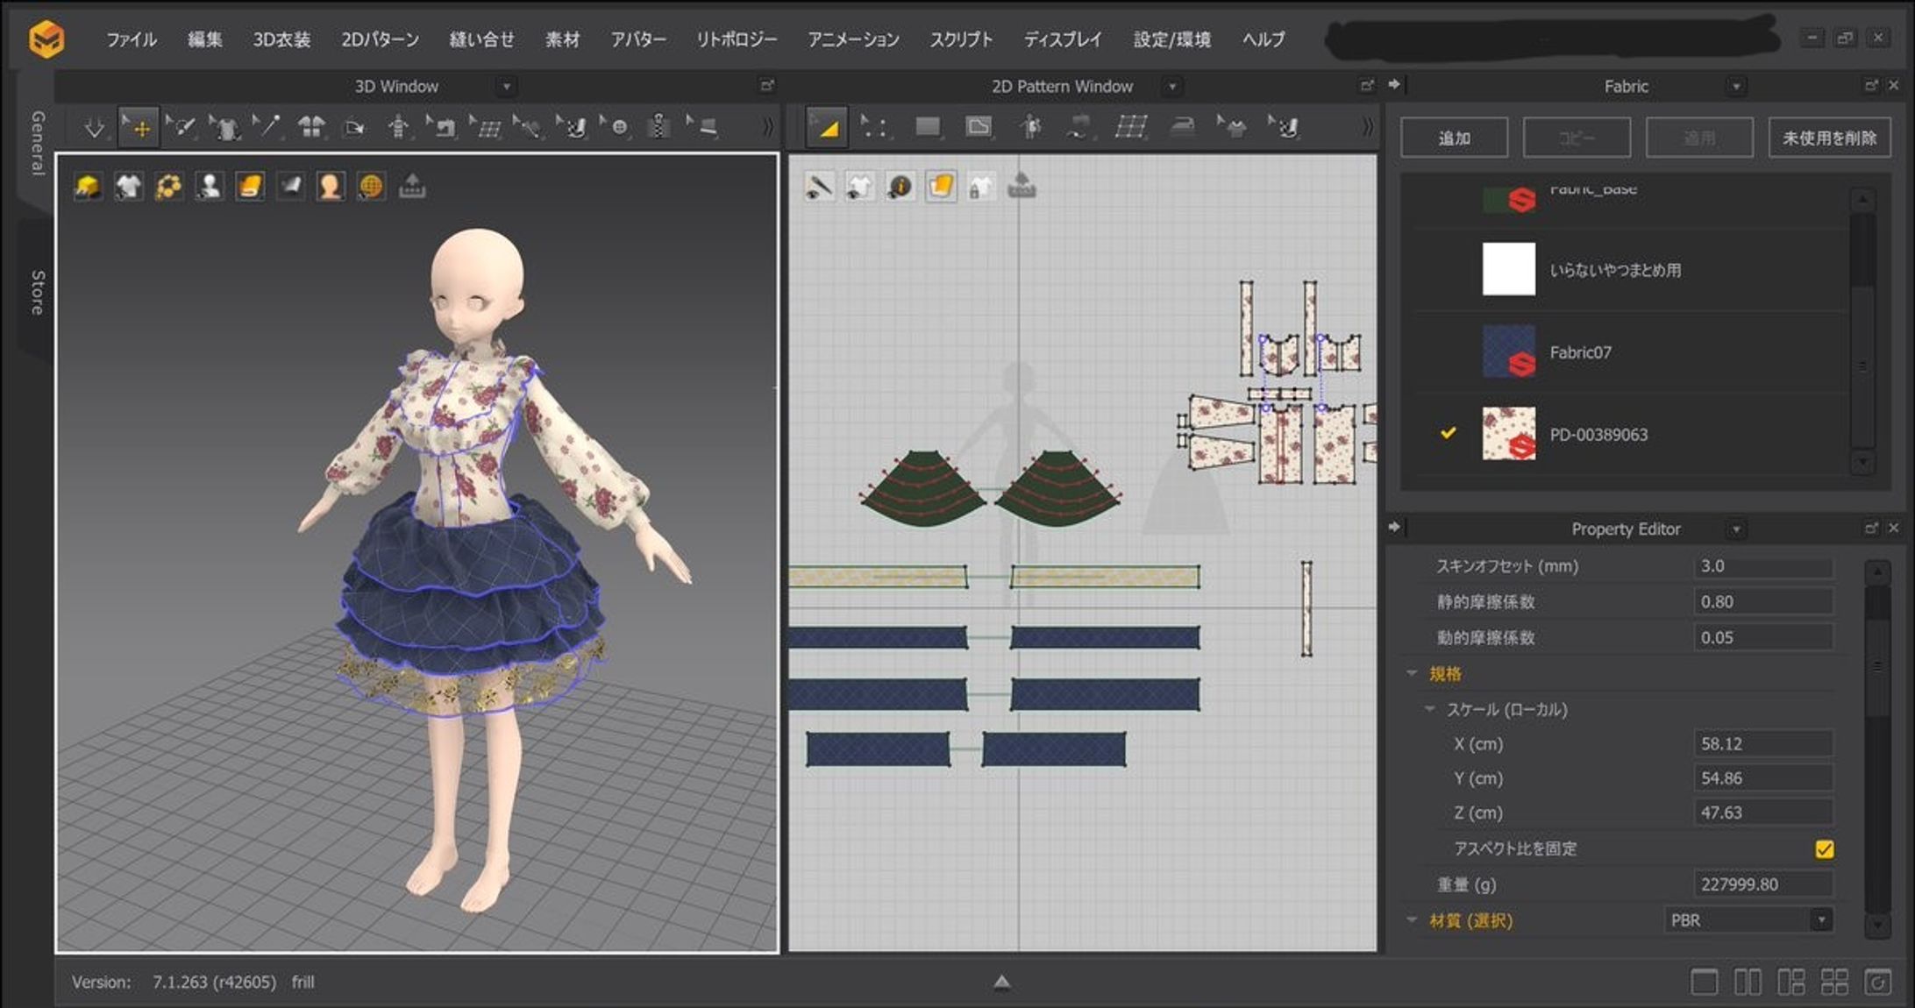The image size is (1915, 1008).
Task: Select the Select/Move tool in 3D toolbar
Action: pos(139,128)
